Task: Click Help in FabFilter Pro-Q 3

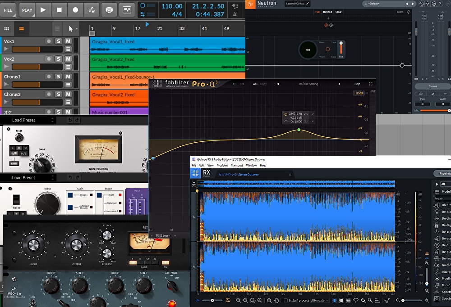Action: [357, 84]
